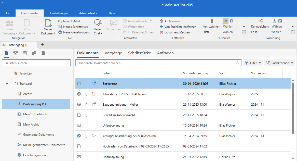This screenshot has width=297, height=161.
Task: Click the In Listen suchen field
Action: click(x=36, y=63)
